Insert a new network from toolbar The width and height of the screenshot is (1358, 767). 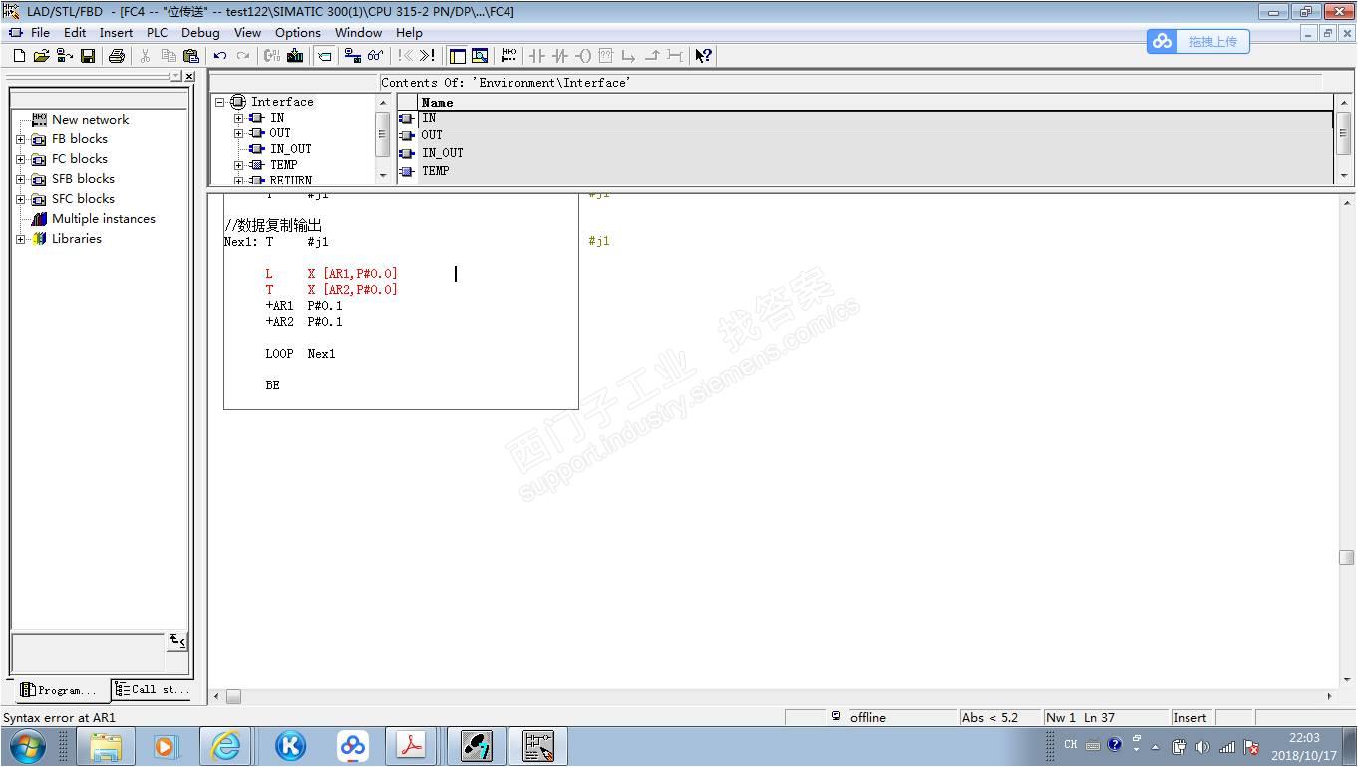point(509,56)
